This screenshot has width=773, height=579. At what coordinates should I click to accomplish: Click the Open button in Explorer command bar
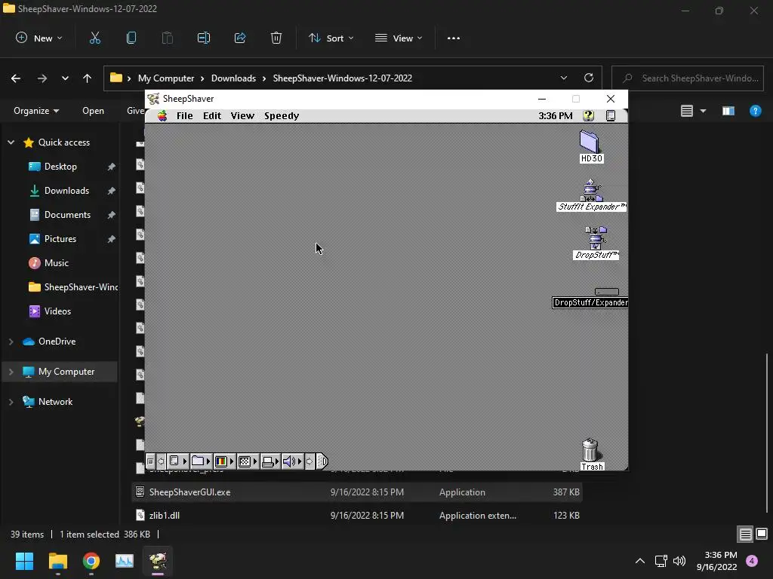[93, 111]
